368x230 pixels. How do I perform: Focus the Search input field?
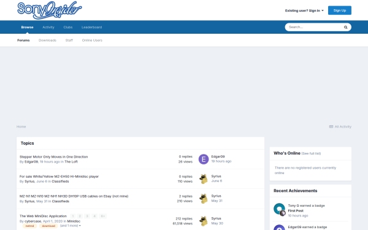point(315,27)
